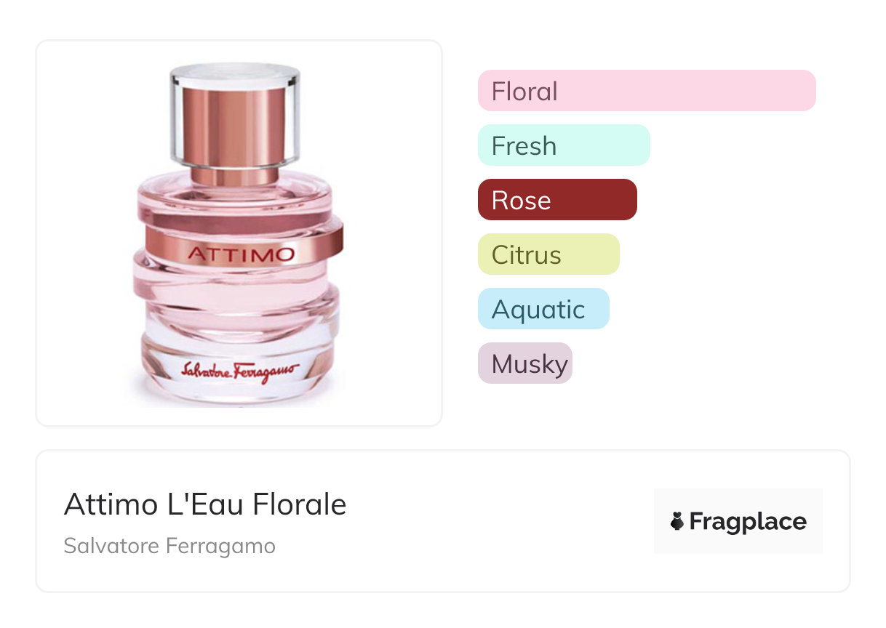Click the Fragplace wordmark text
This screenshot has width=886, height=628.
pos(747,521)
